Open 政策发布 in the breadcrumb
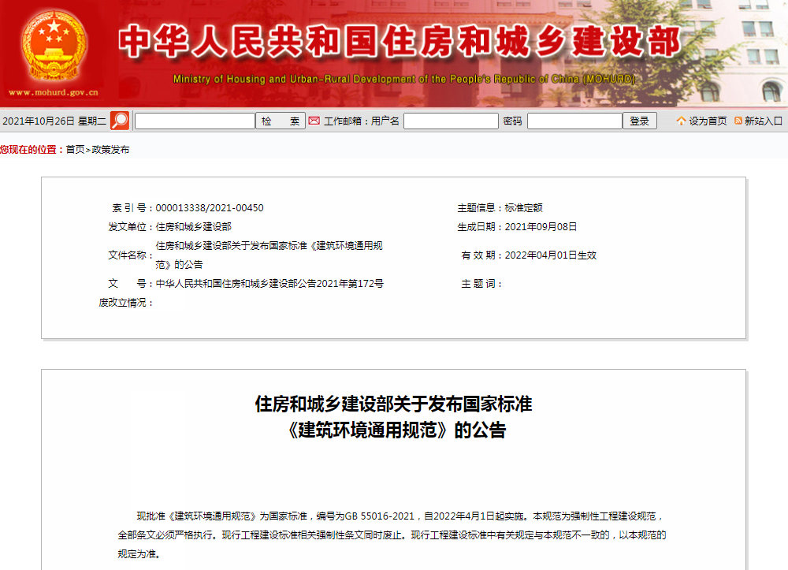Viewport: 788px width, 570px height. (x=110, y=149)
